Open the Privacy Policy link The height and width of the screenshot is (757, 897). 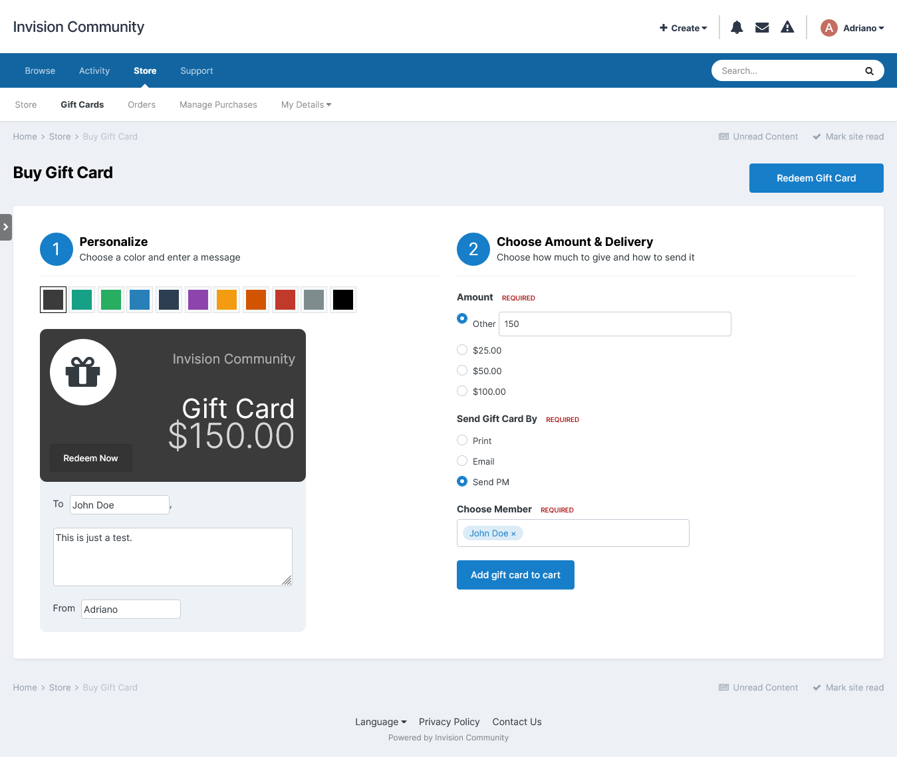(449, 722)
